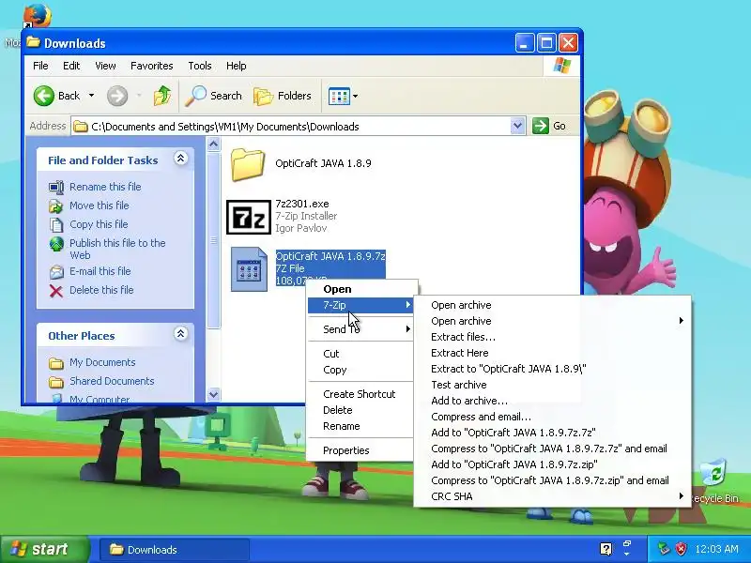Click the task pane scrollbar up arrow
Image resolution: width=751 pixels, height=563 pixels.
coord(214,145)
